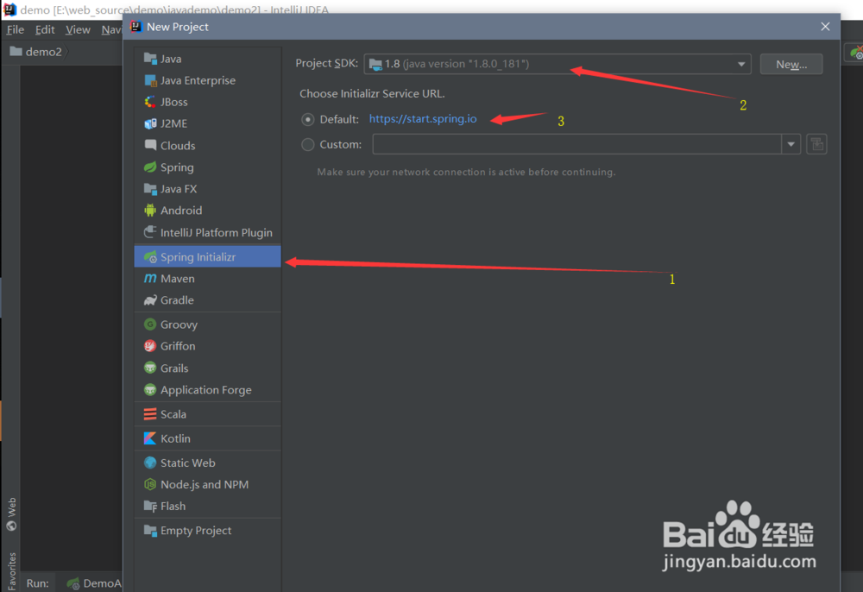Select Gradle text in project list
Screen dimensions: 863x592
[177, 300]
